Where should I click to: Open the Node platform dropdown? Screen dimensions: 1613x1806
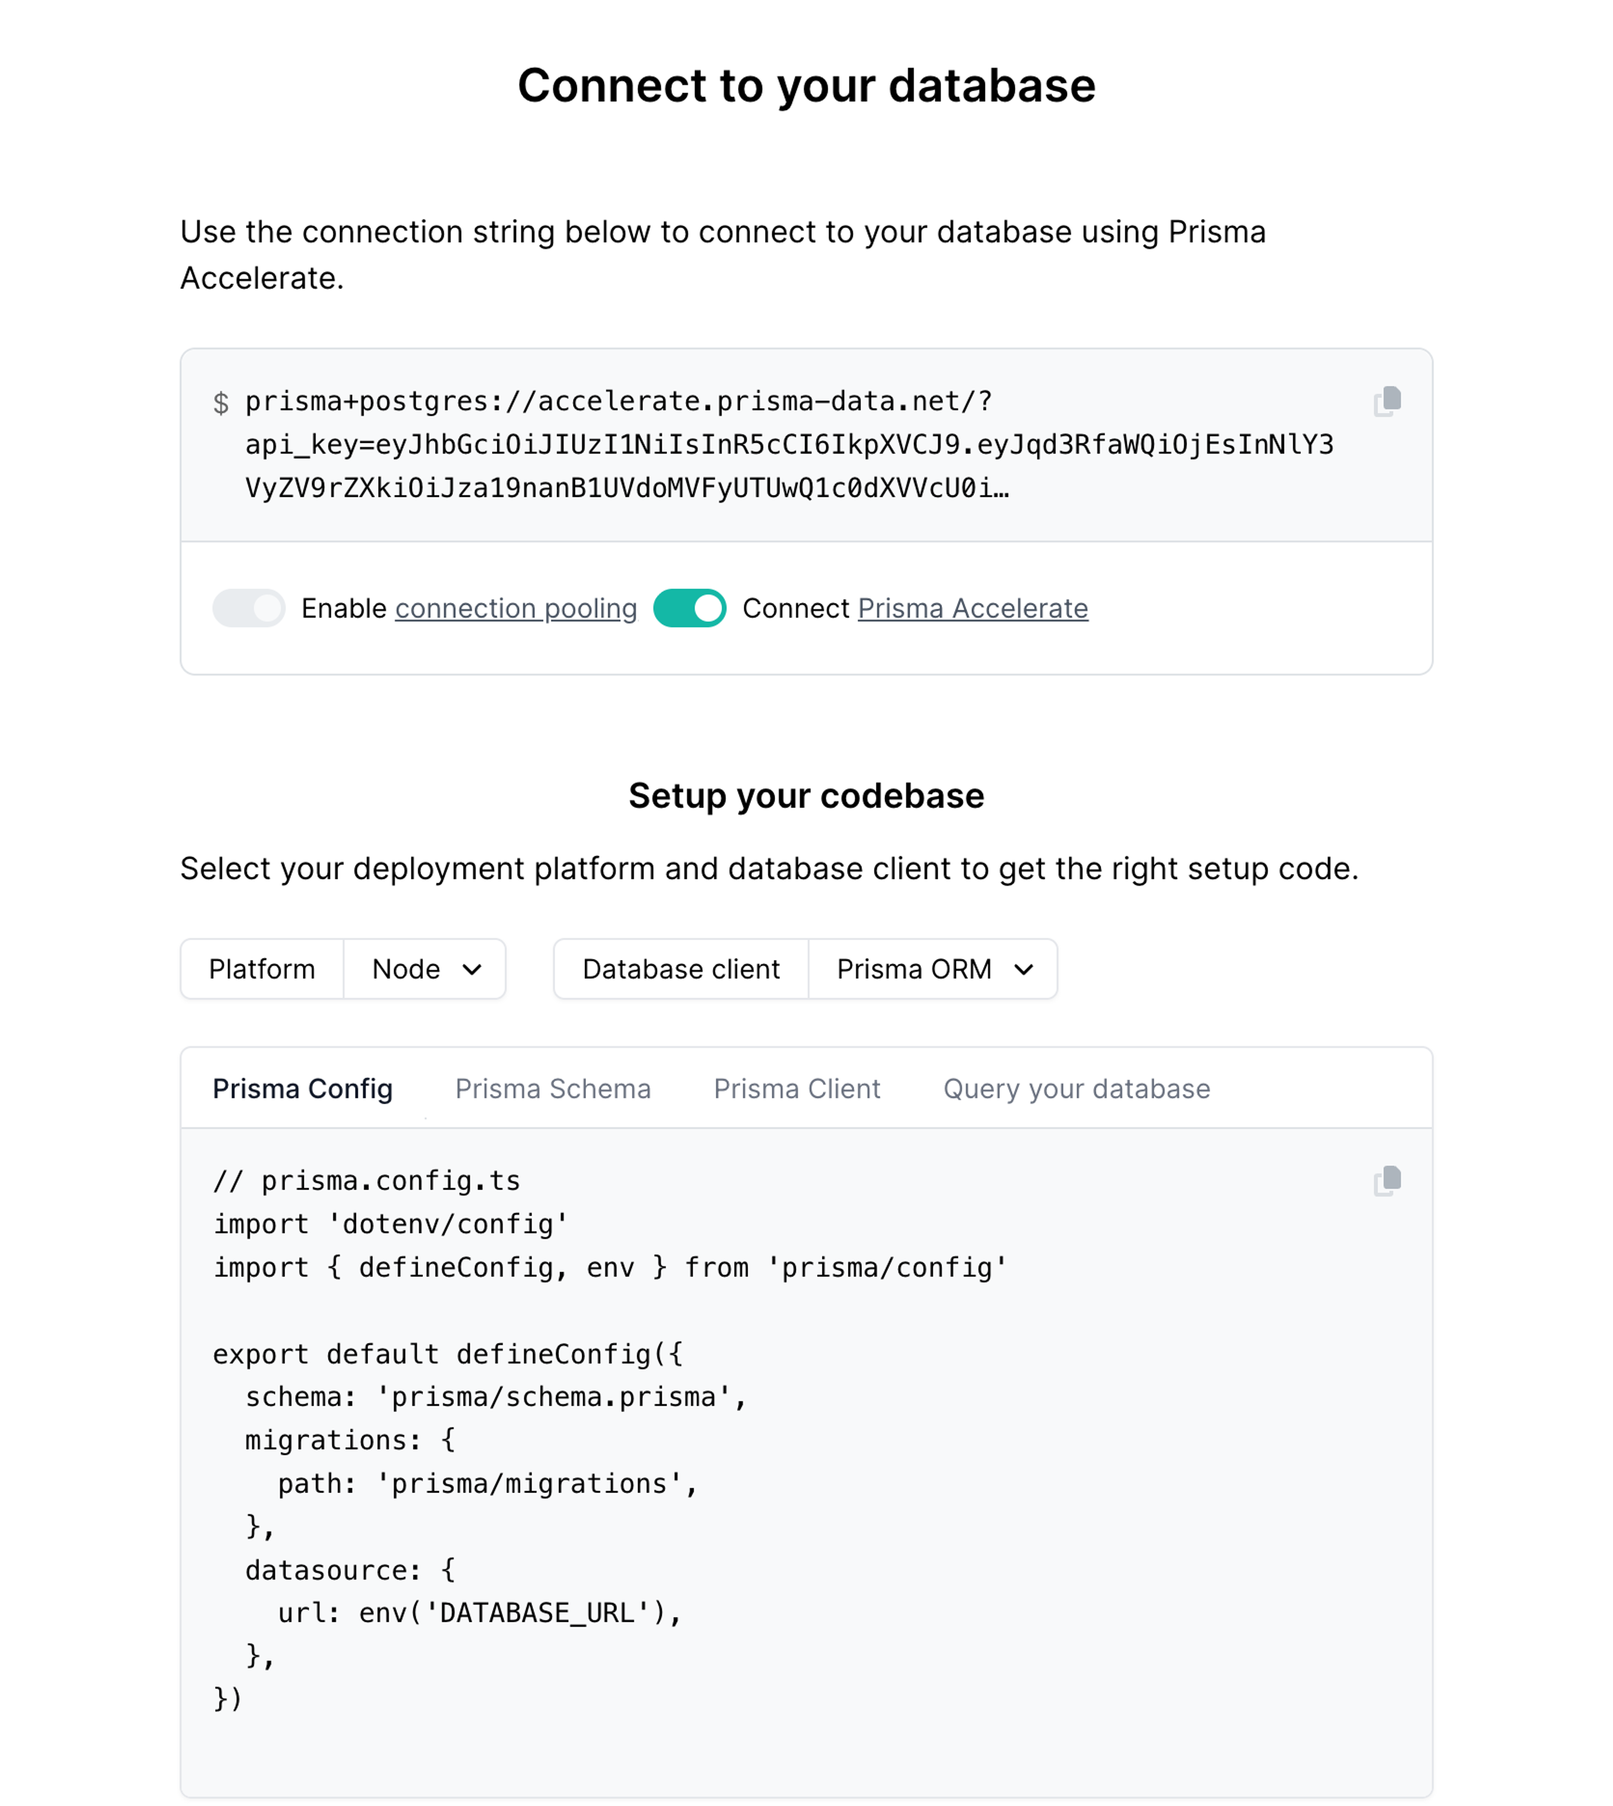[425, 969]
